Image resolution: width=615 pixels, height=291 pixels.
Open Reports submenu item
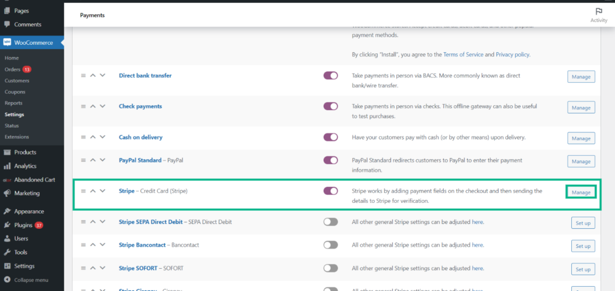pos(13,103)
